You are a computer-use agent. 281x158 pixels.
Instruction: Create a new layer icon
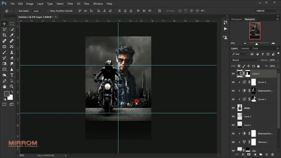pos(267,154)
